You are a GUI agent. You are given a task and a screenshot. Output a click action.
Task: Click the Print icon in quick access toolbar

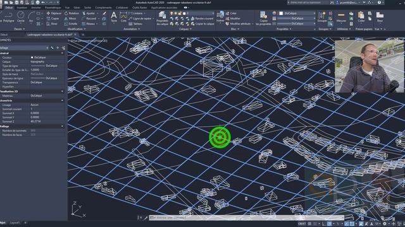coord(37,3)
